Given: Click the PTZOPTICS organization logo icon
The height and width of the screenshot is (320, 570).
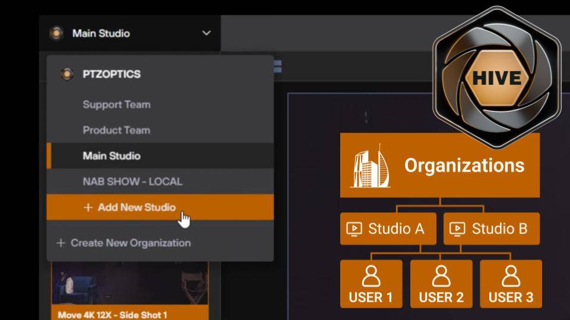Looking at the screenshot, I should 67,74.
